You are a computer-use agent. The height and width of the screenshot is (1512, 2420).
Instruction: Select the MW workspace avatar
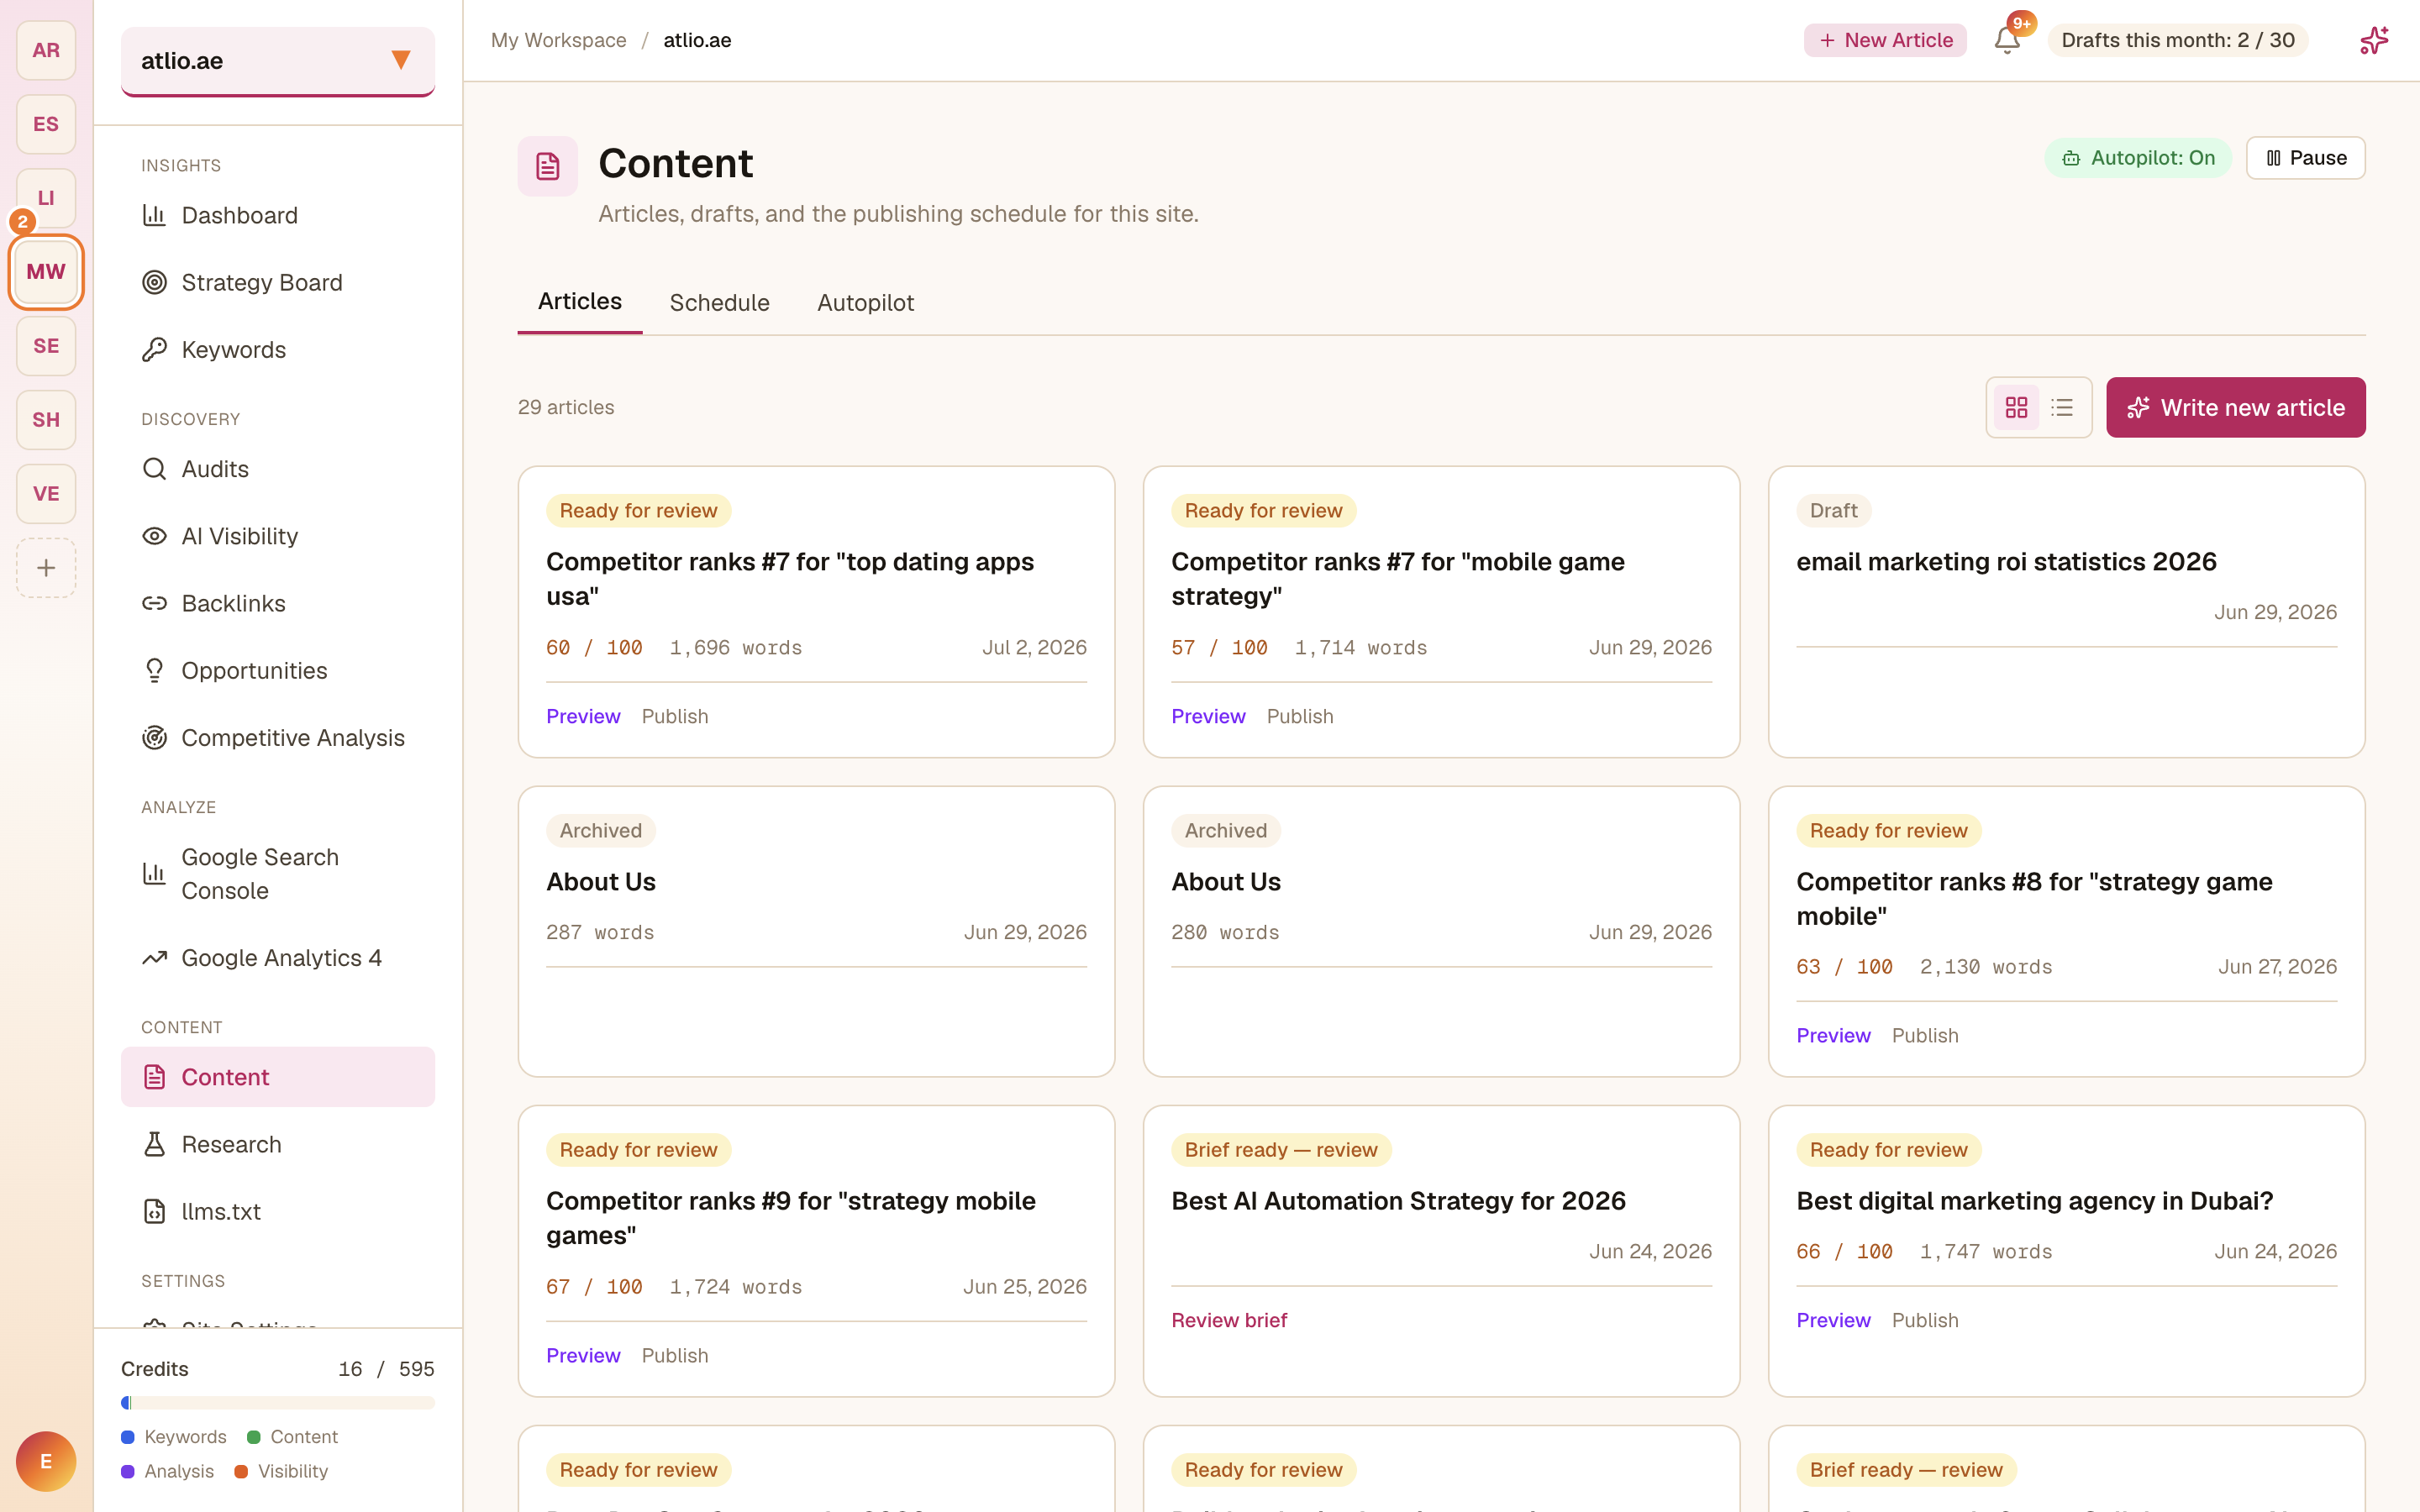pyautogui.click(x=46, y=272)
